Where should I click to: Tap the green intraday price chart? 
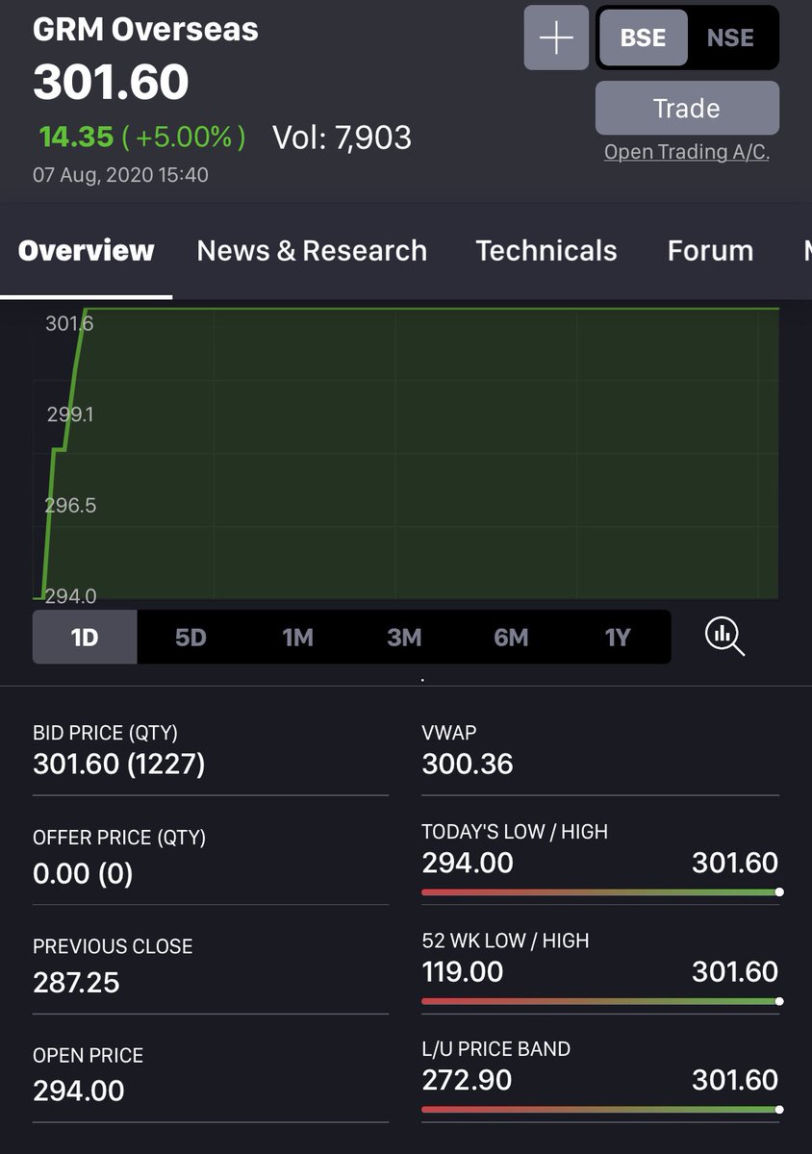click(x=406, y=452)
